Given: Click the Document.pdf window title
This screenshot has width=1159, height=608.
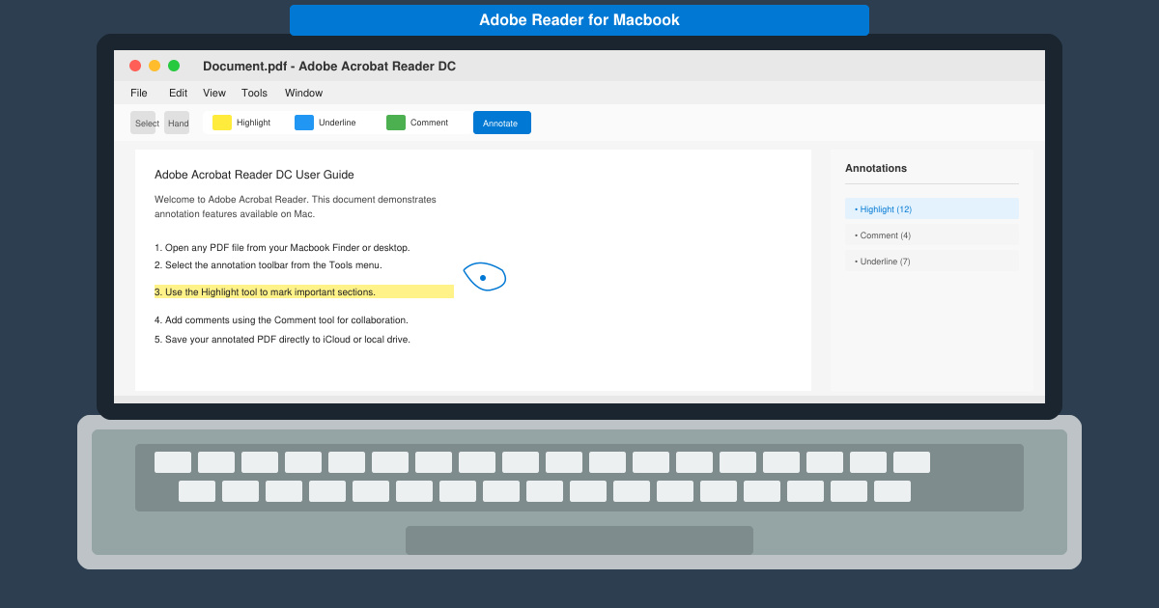Looking at the screenshot, I should (329, 66).
